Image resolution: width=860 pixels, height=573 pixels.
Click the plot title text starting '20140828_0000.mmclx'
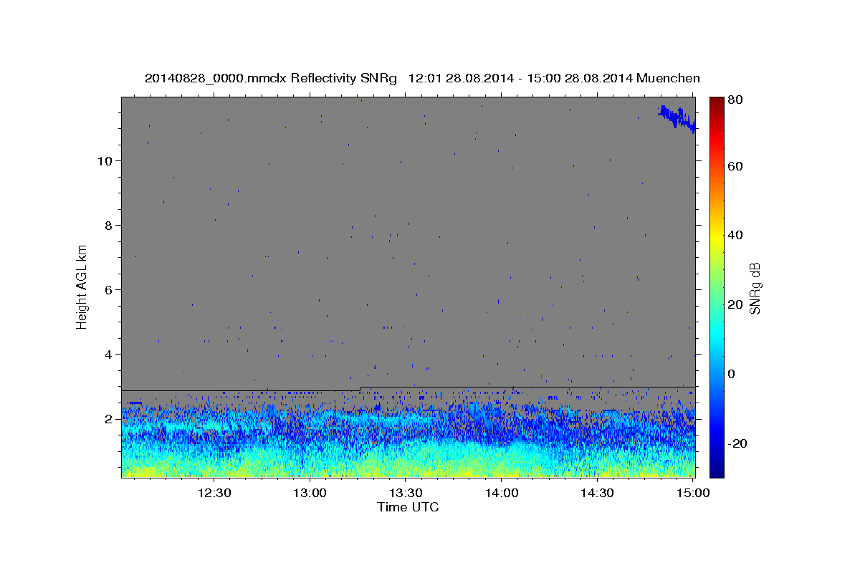(x=422, y=78)
